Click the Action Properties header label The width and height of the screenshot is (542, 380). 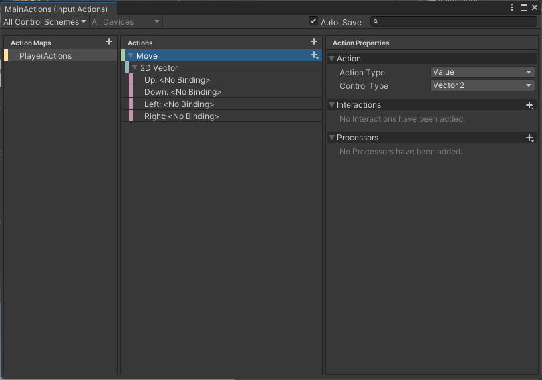pyautogui.click(x=361, y=43)
